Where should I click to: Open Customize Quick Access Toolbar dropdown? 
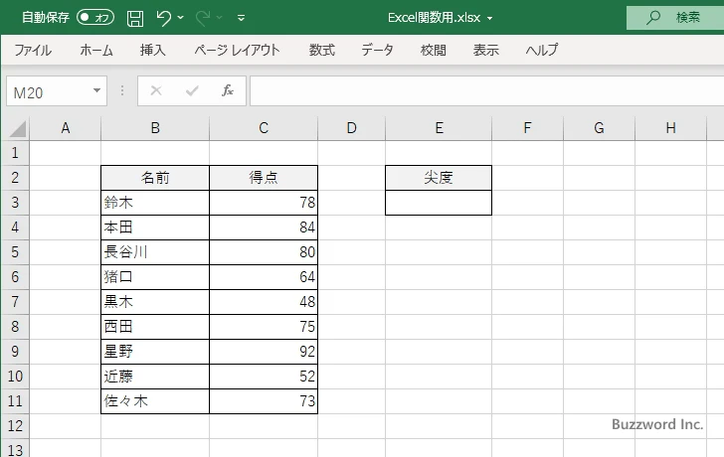(x=242, y=18)
